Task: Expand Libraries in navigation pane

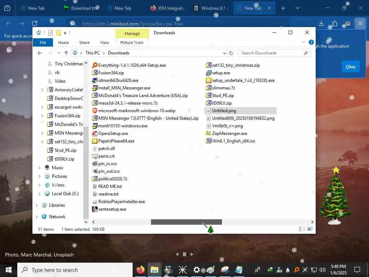Action: tap(36, 205)
